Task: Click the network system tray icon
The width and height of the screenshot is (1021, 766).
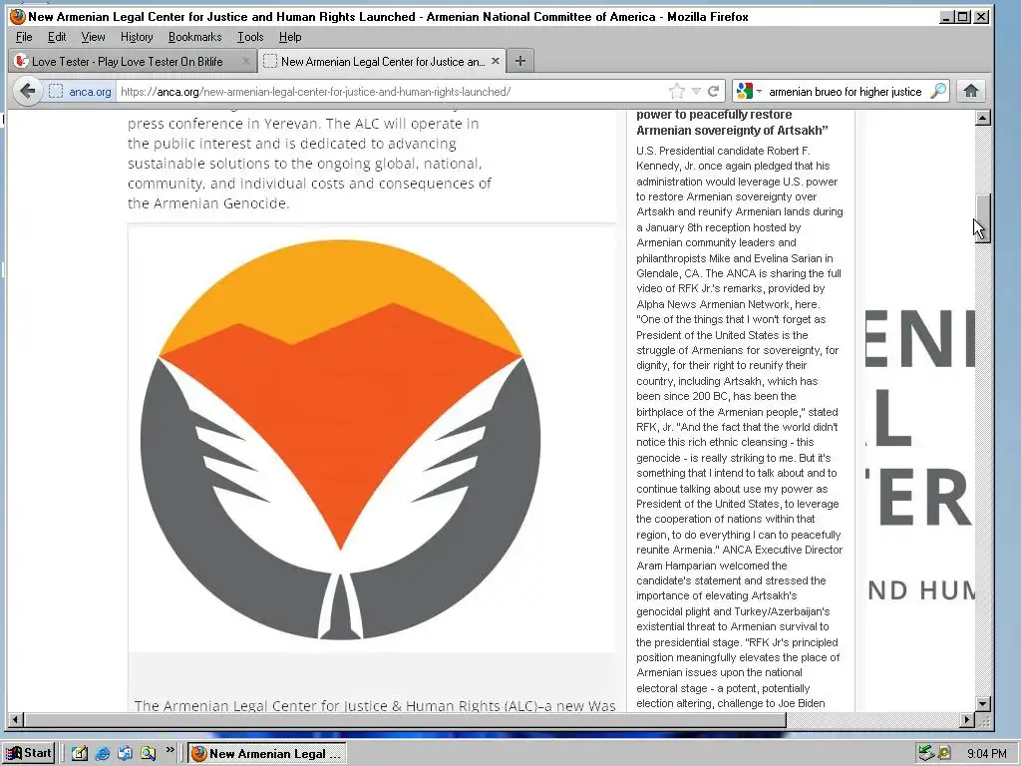Action: coord(926,753)
